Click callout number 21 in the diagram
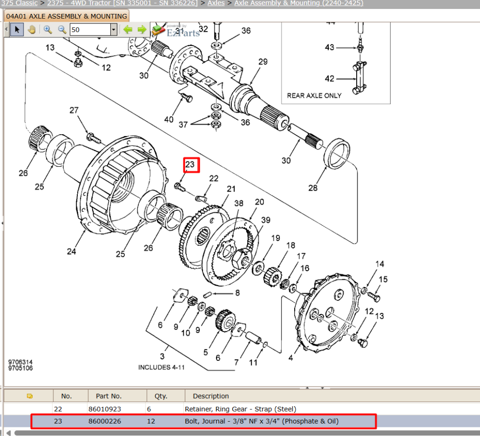This screenshot has width=480, height=436. (231, 189)
